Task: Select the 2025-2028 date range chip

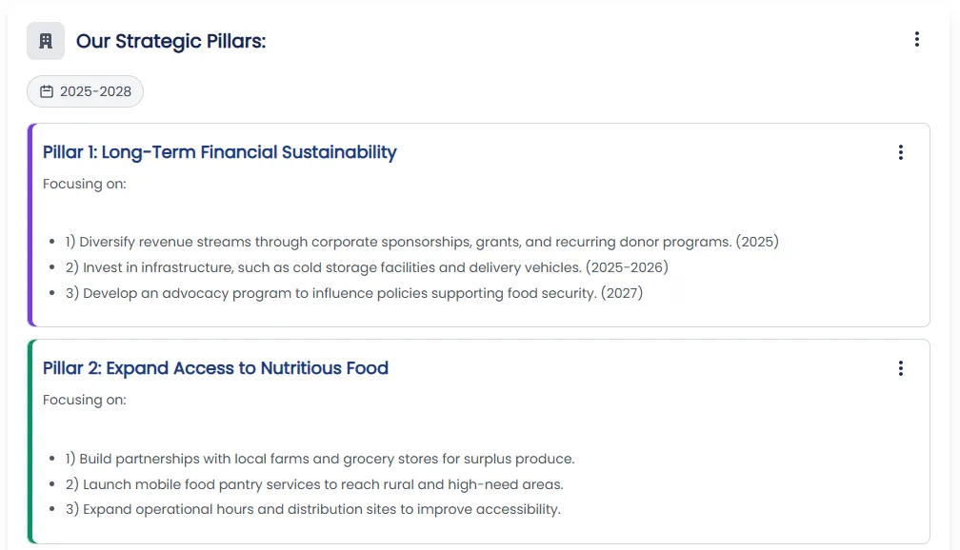Action: point(85,91)
